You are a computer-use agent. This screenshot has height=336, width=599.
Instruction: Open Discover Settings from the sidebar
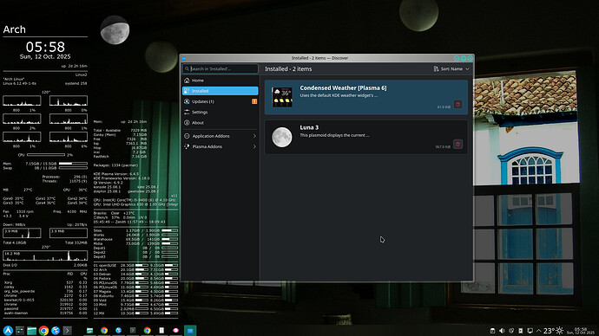[x=221, y=113]
